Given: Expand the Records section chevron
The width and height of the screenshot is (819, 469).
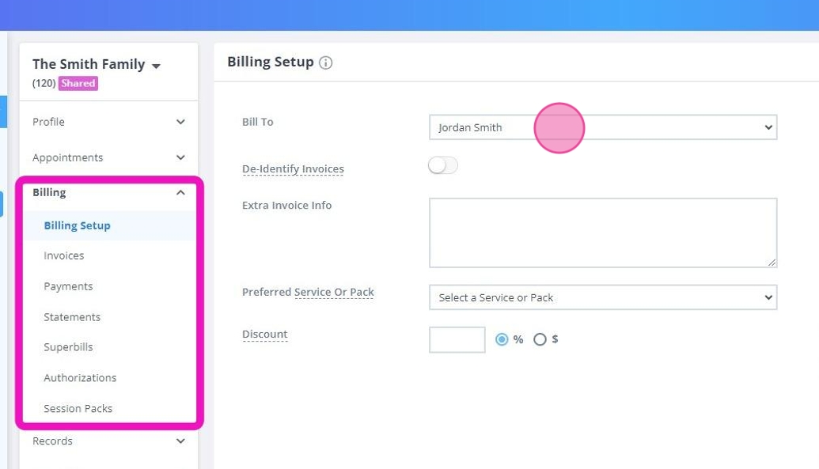Looking at the screenshot, I should [x=180, y=441].
